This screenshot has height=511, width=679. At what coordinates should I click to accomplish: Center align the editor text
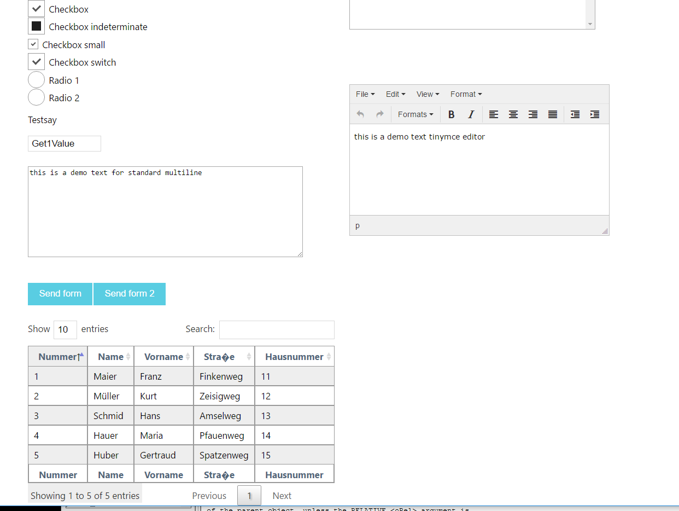513,114
